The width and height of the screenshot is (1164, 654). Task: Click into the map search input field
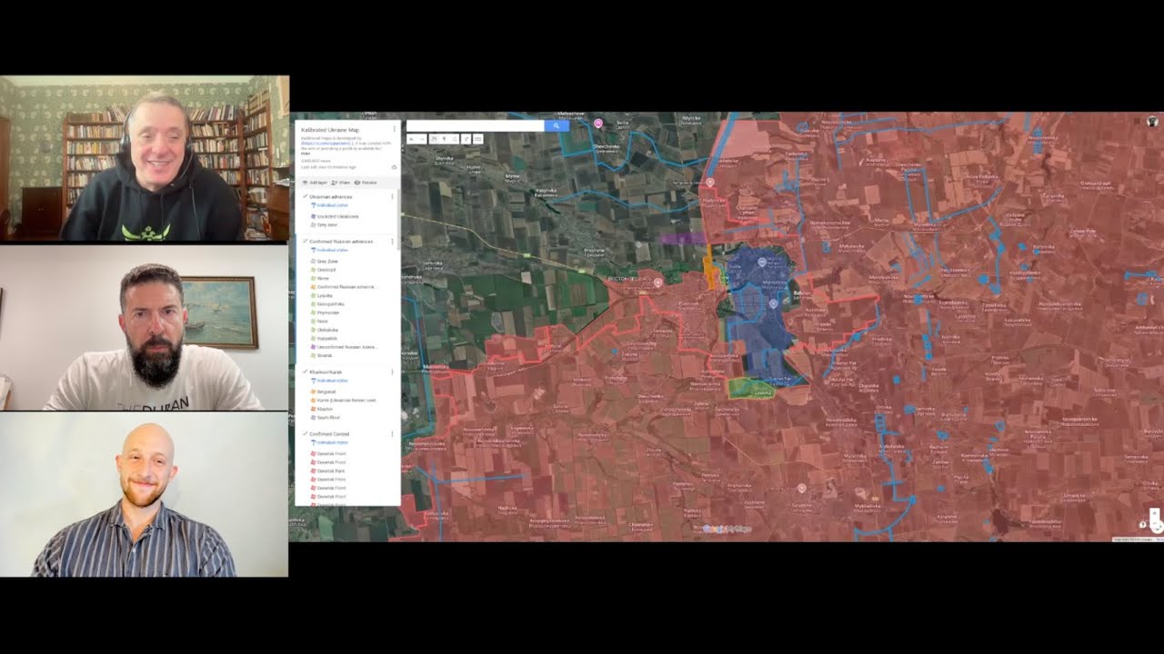[475, 125]
